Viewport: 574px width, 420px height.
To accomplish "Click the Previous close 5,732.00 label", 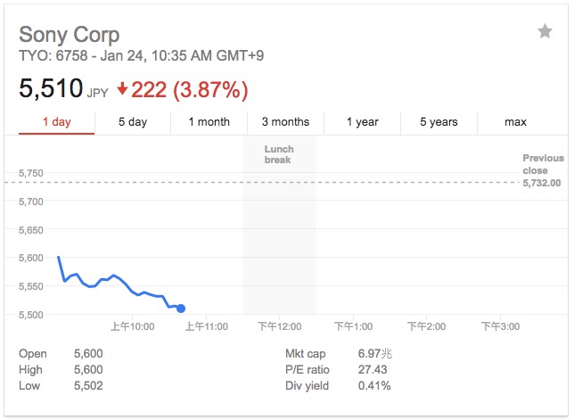I will tap(542, 171).
